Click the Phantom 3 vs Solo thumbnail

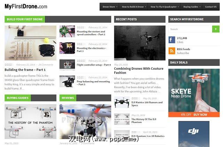pos(122,136)
